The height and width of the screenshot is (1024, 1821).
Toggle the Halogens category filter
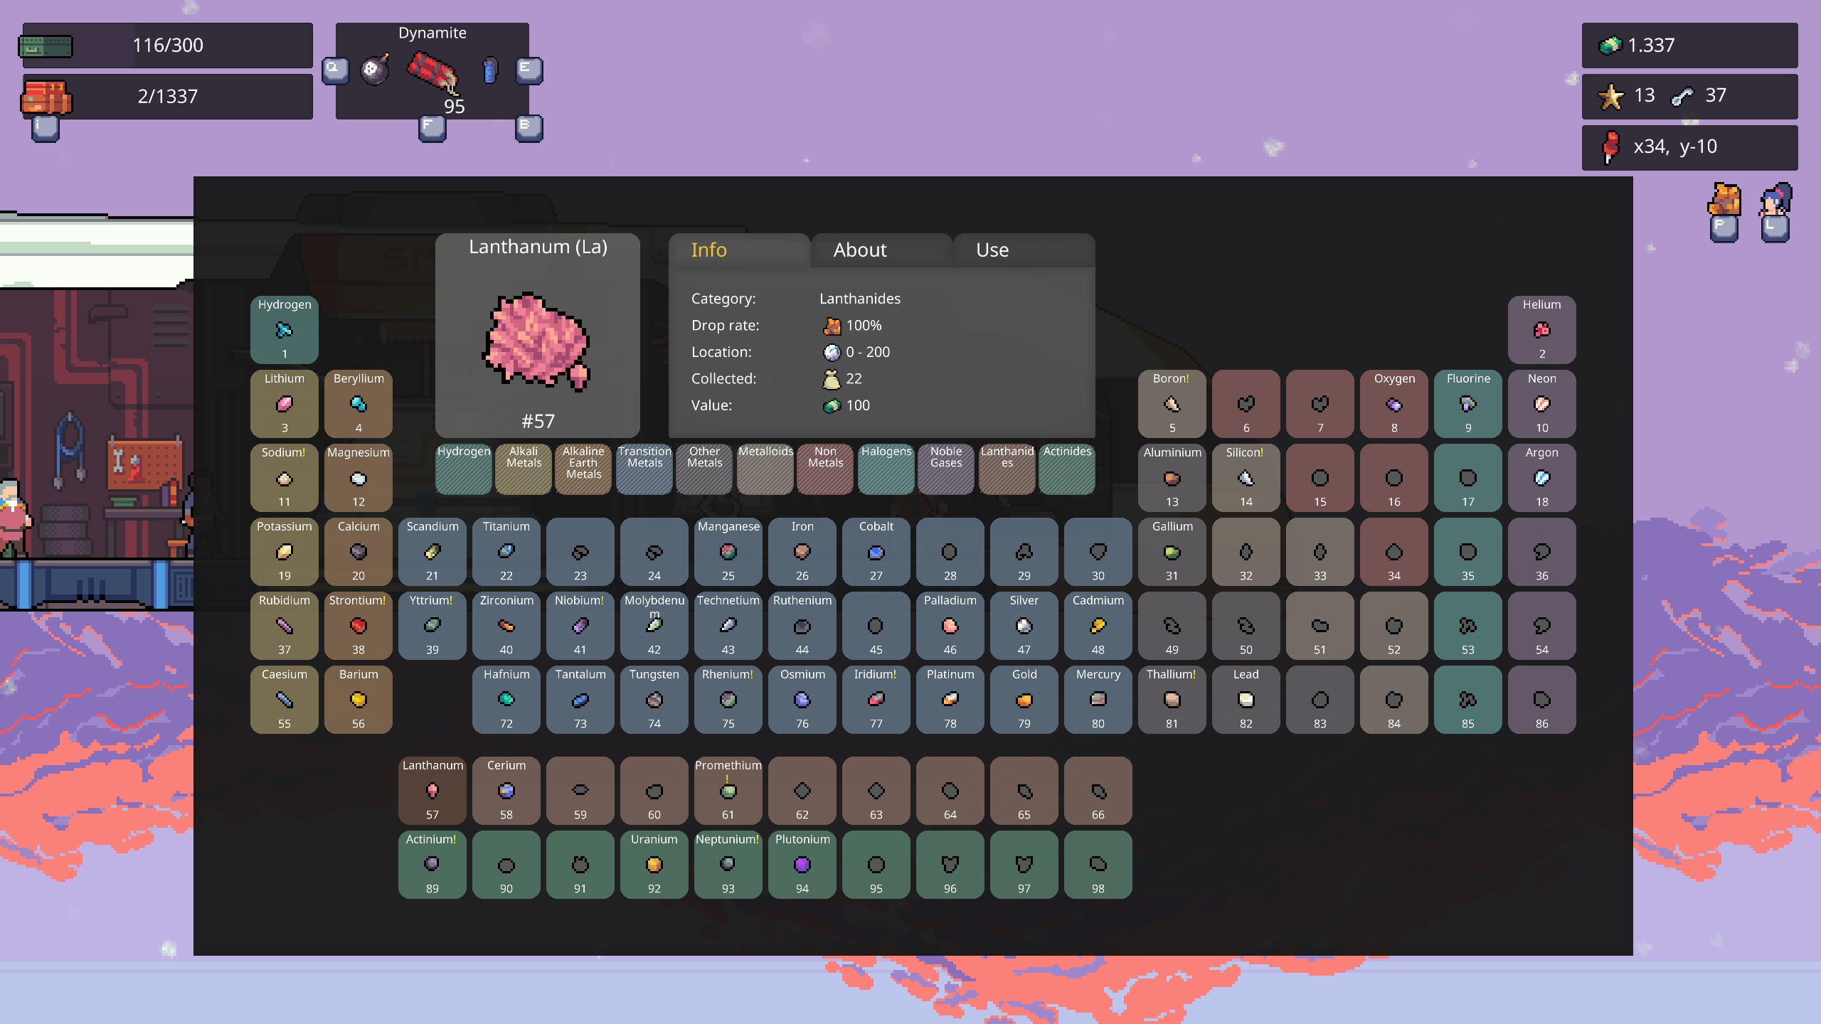tap(886, 468)
